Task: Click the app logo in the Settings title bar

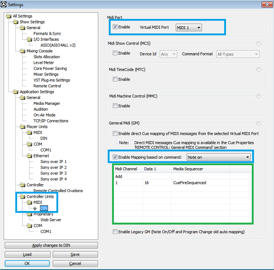Action: (x=3, y=5)
